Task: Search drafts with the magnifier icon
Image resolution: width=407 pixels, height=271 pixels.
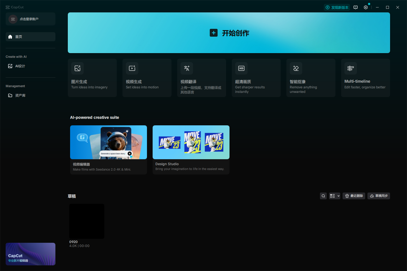Action: (x=323, y=196)
